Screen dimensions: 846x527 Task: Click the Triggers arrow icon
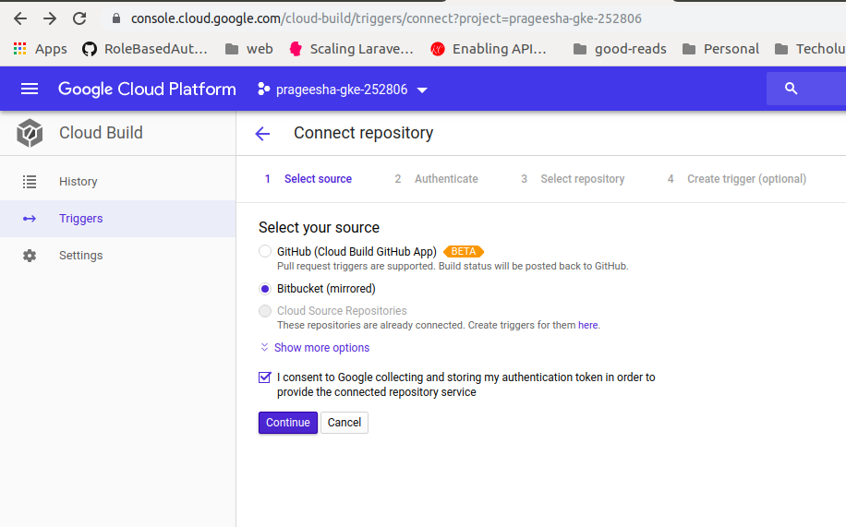point(30,219)
